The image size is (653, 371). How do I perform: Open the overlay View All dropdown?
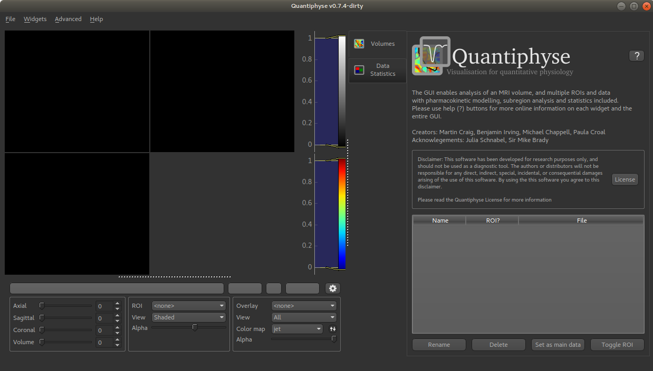304,317
